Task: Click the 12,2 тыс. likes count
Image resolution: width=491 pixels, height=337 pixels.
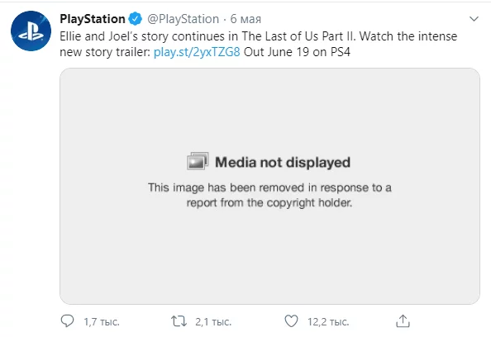Action: pos(328,322)
